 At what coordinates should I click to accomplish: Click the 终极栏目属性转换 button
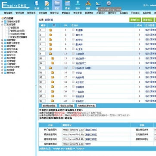coord(86,106)
